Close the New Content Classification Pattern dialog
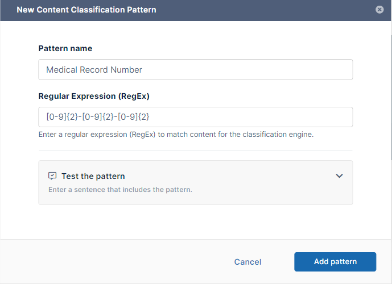 (x=379, y=10)
